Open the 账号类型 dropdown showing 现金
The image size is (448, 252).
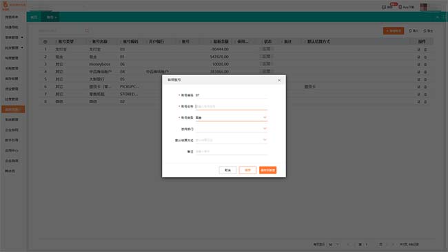click(232, 118)
